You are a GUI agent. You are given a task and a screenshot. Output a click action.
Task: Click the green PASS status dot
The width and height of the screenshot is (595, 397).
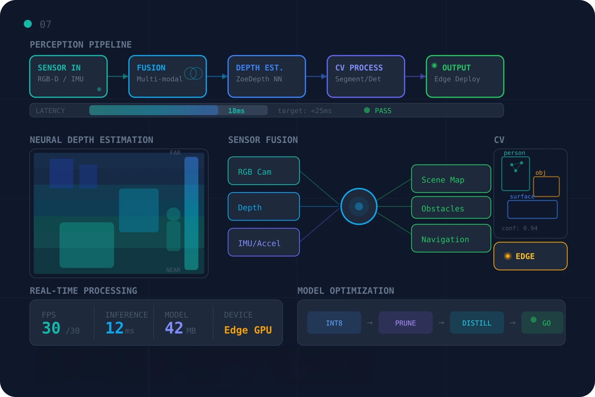click(x=367, y=110)
